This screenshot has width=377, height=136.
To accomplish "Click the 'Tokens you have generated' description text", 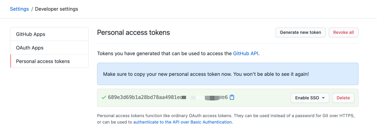I will [x=178, y=53].
